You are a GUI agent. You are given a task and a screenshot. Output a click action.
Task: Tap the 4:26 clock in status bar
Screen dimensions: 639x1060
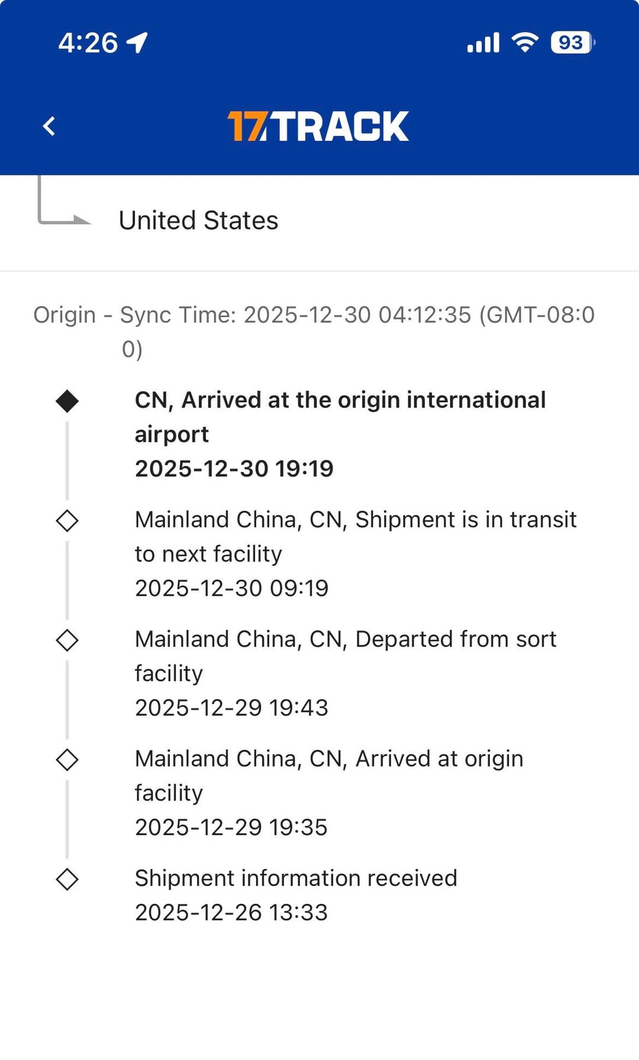(x=88, y=43)
